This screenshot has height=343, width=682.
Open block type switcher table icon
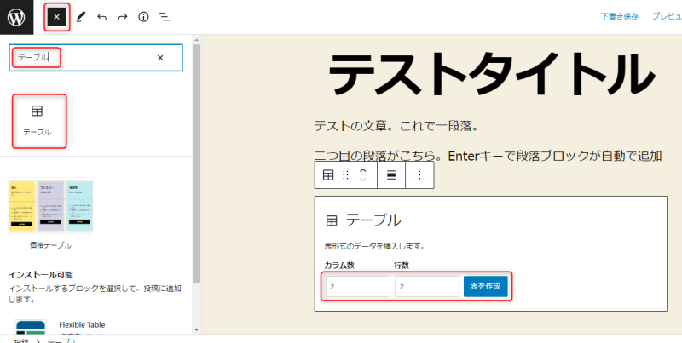(328, 175)
